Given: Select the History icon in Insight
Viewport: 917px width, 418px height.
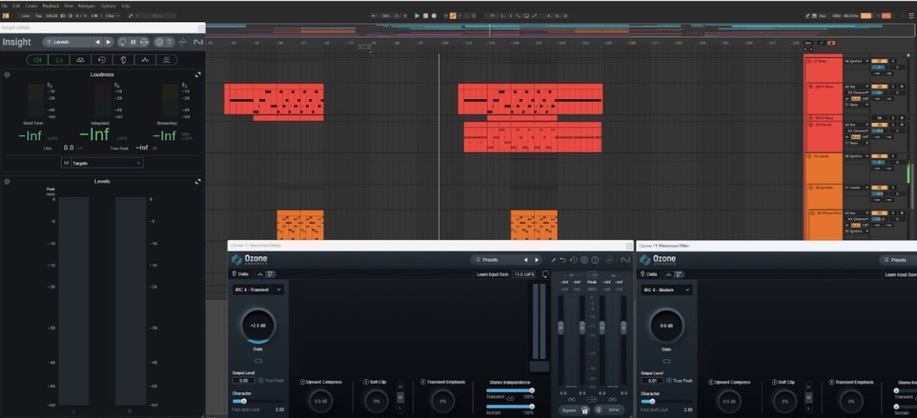Looking at the screenshot, I should (x=102, y=59).
